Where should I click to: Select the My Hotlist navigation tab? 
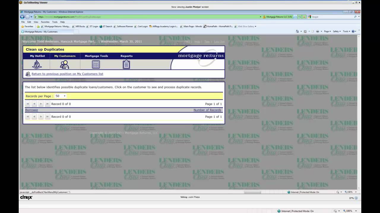coord(37,56)
